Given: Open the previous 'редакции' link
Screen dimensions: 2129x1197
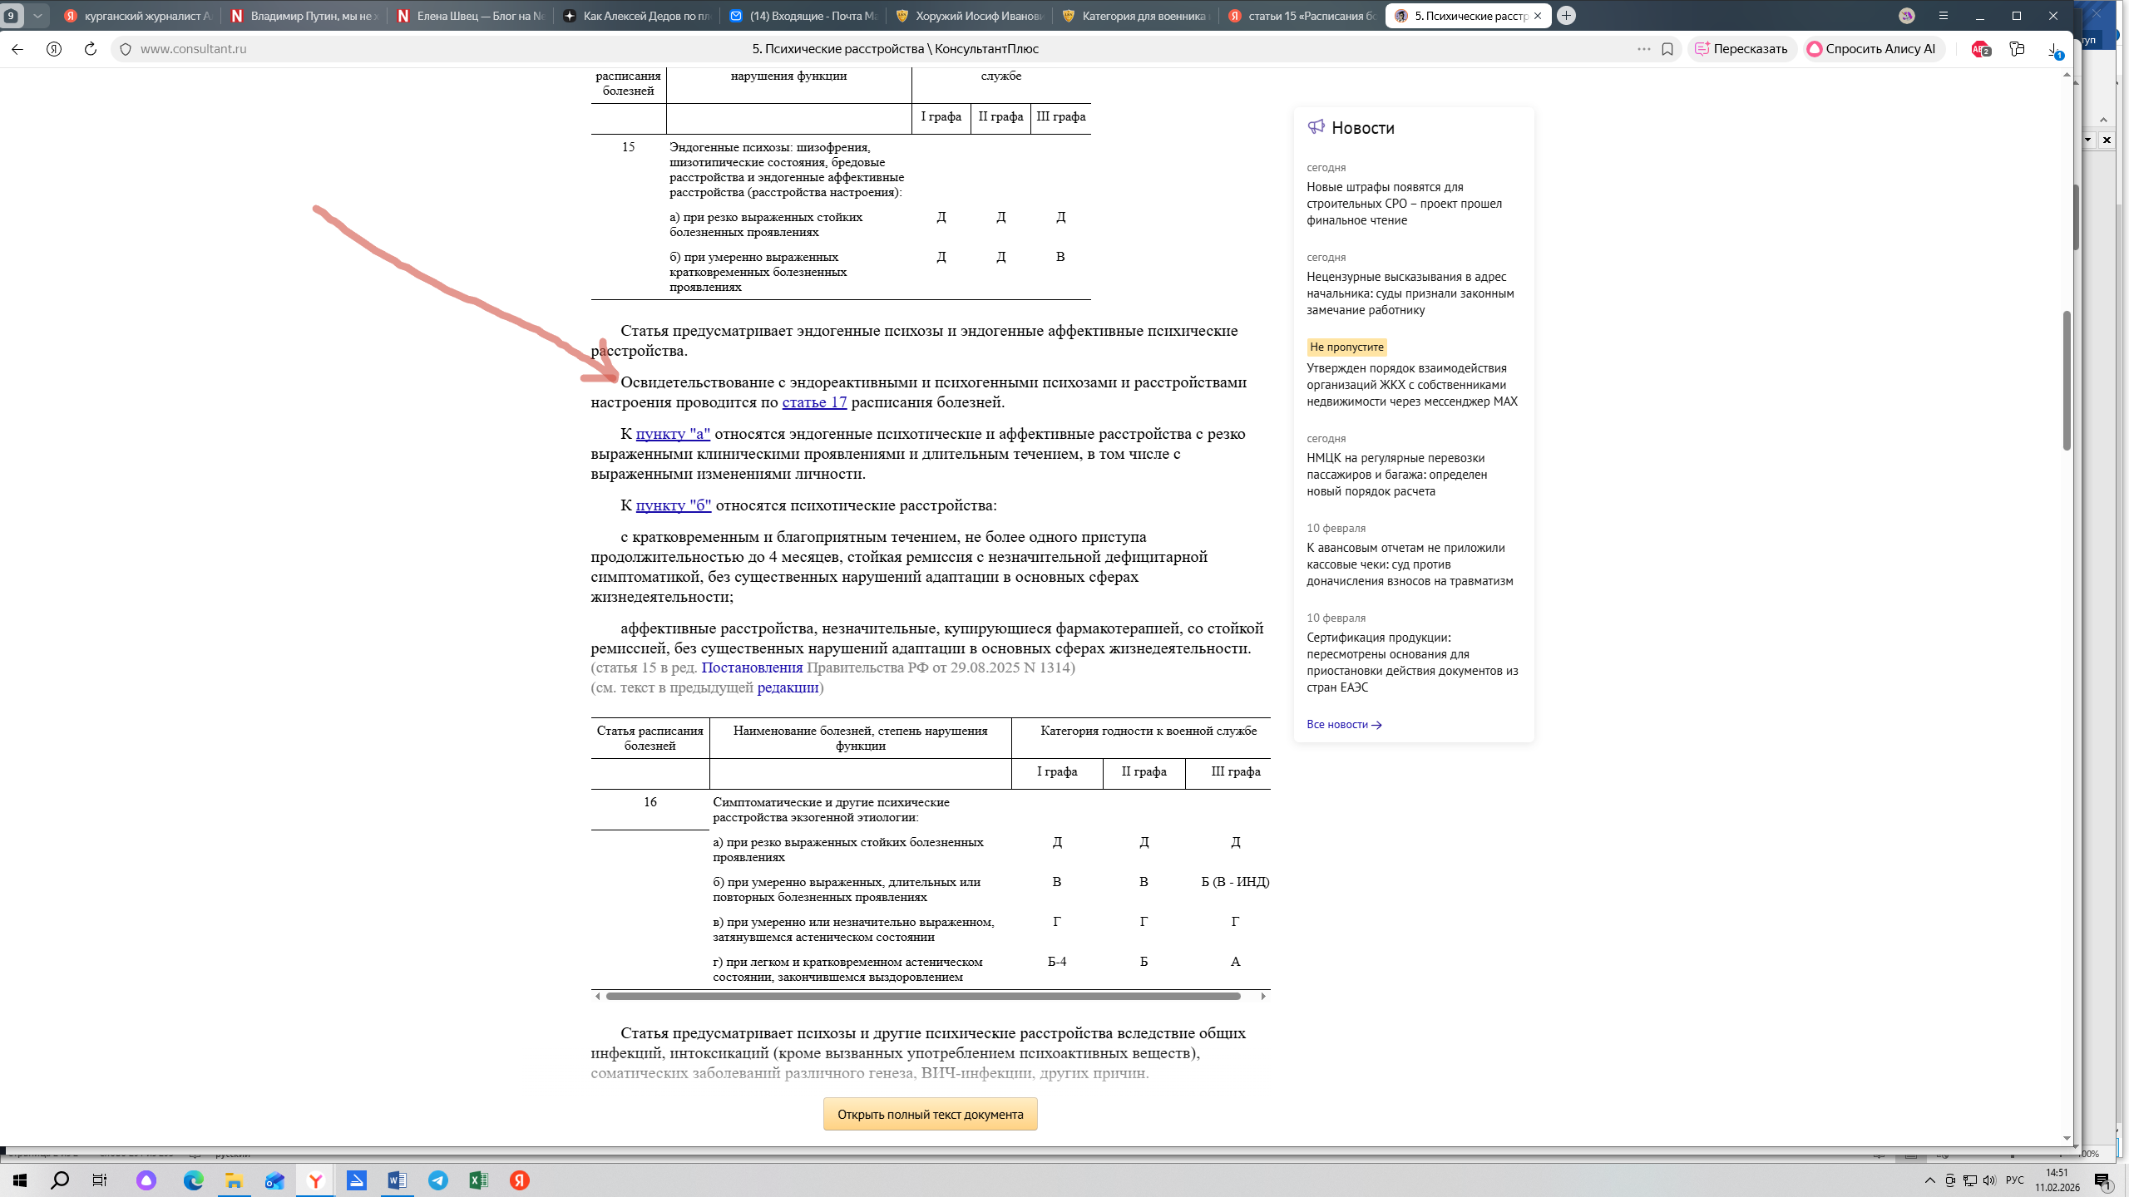Looking at the screenshot, I should click(x=788, y=687).
